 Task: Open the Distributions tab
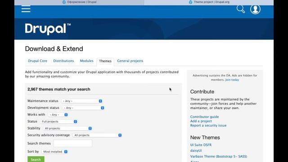click(63, 61)
